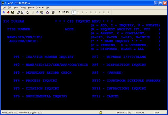Click the copy icon in toolbar
This screenshot has height=115, width=168.
click(37, 12)
